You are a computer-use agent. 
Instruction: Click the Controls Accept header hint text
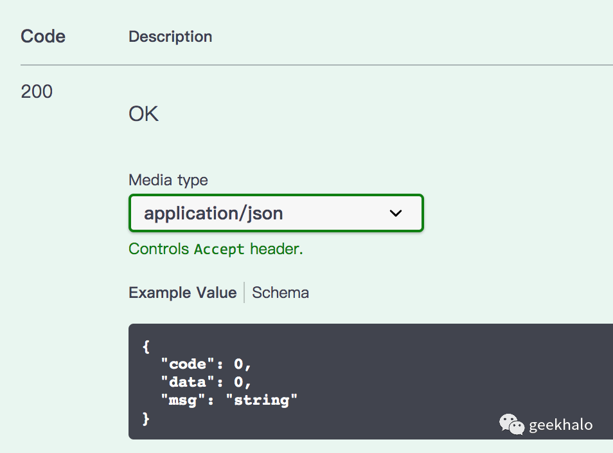pos(215,249)
